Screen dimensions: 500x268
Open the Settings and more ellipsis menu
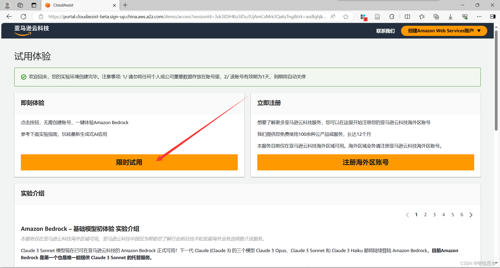pyautogui.click(x=479, y=17)
